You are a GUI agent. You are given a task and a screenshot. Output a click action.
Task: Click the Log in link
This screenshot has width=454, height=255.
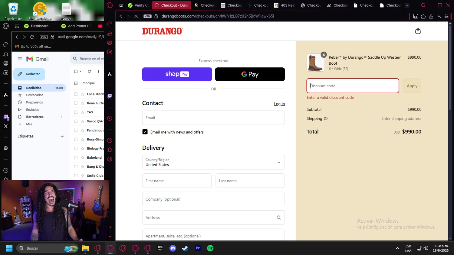[279, 104]
